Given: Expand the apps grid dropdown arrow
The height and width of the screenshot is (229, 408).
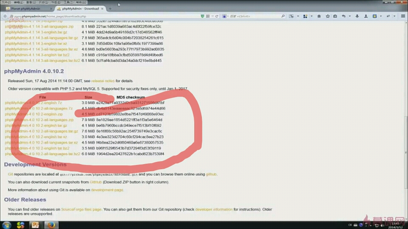Looking at the screenshot, I should pyautogui.click(x=312, y=16).
